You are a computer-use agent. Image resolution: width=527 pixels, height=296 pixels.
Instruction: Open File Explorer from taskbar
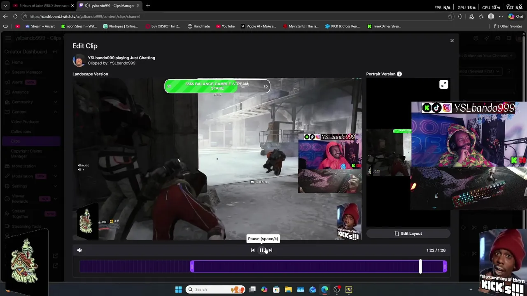288,289
